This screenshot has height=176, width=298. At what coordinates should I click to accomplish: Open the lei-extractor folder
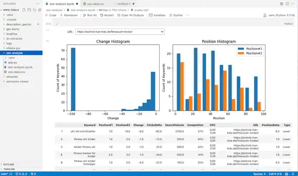pos(14,39)
